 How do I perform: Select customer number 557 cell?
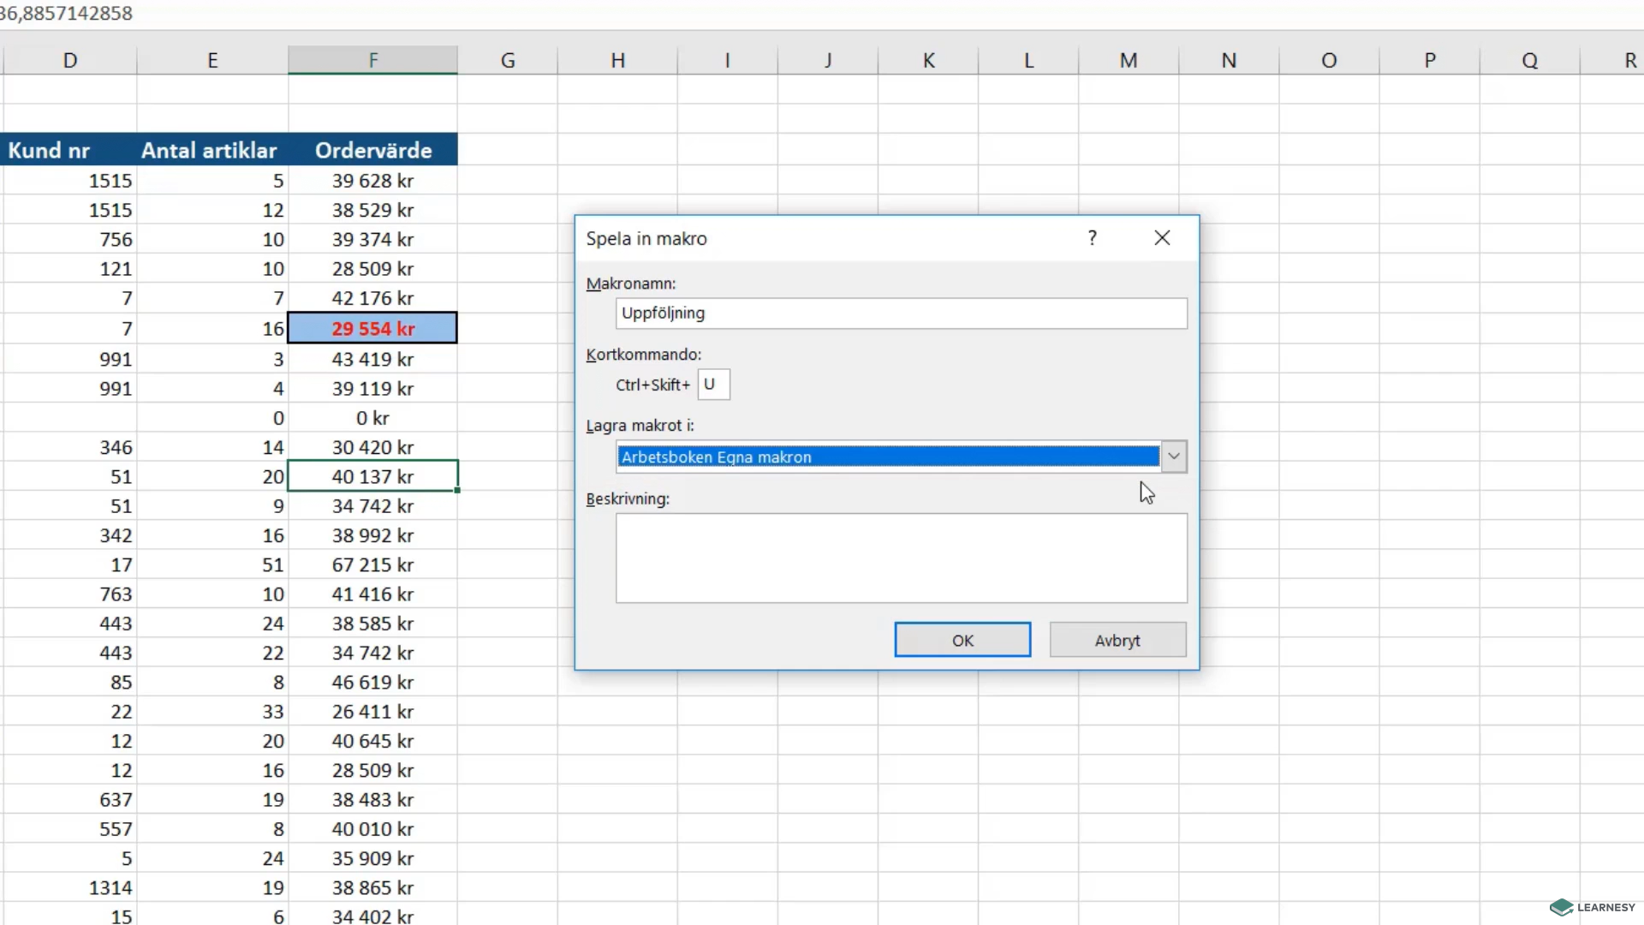click(70, 828)
